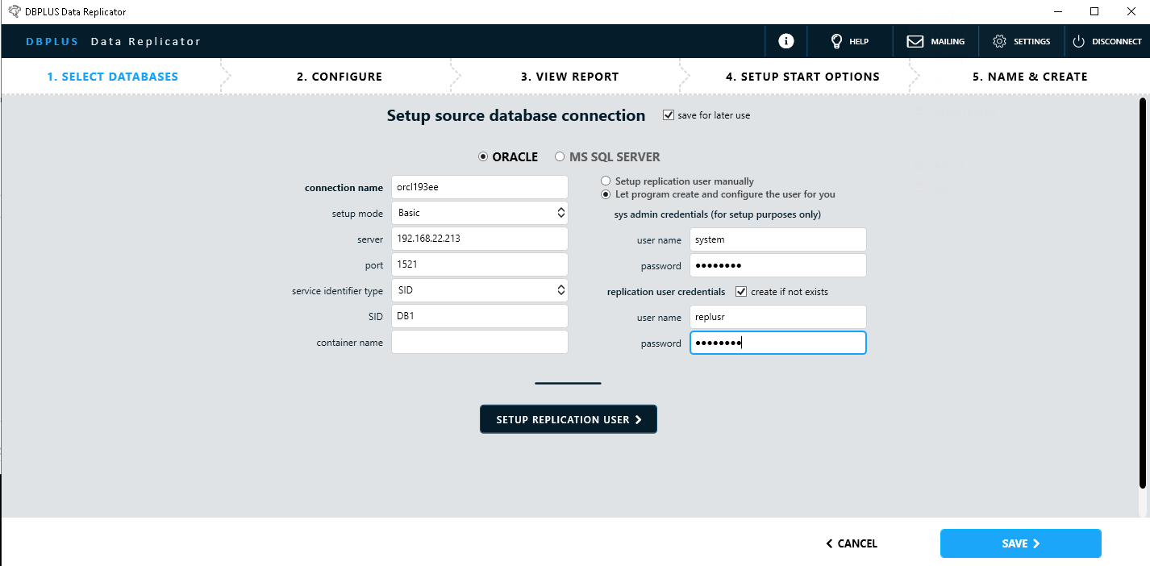Click the server address field
The image size is (1150, 566).
pyautogui.click(x=480, y=239)
